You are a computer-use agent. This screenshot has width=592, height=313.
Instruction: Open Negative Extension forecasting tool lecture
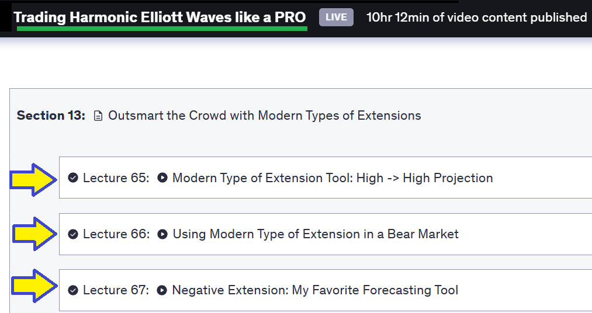click(x=315, y=290)
